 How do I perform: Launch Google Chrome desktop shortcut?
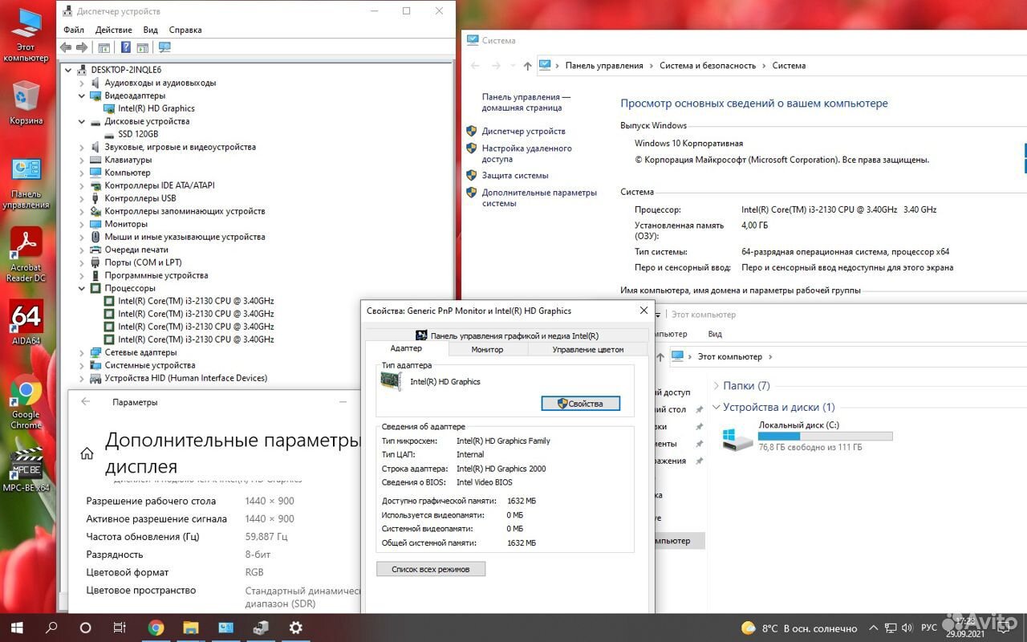click(x=26, y=402)
